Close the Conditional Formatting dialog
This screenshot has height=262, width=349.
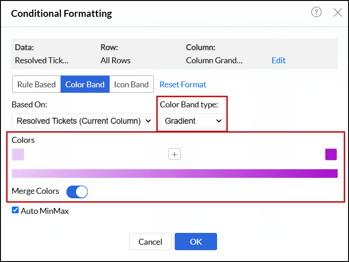pyautogui.click(x=338, y=13)
